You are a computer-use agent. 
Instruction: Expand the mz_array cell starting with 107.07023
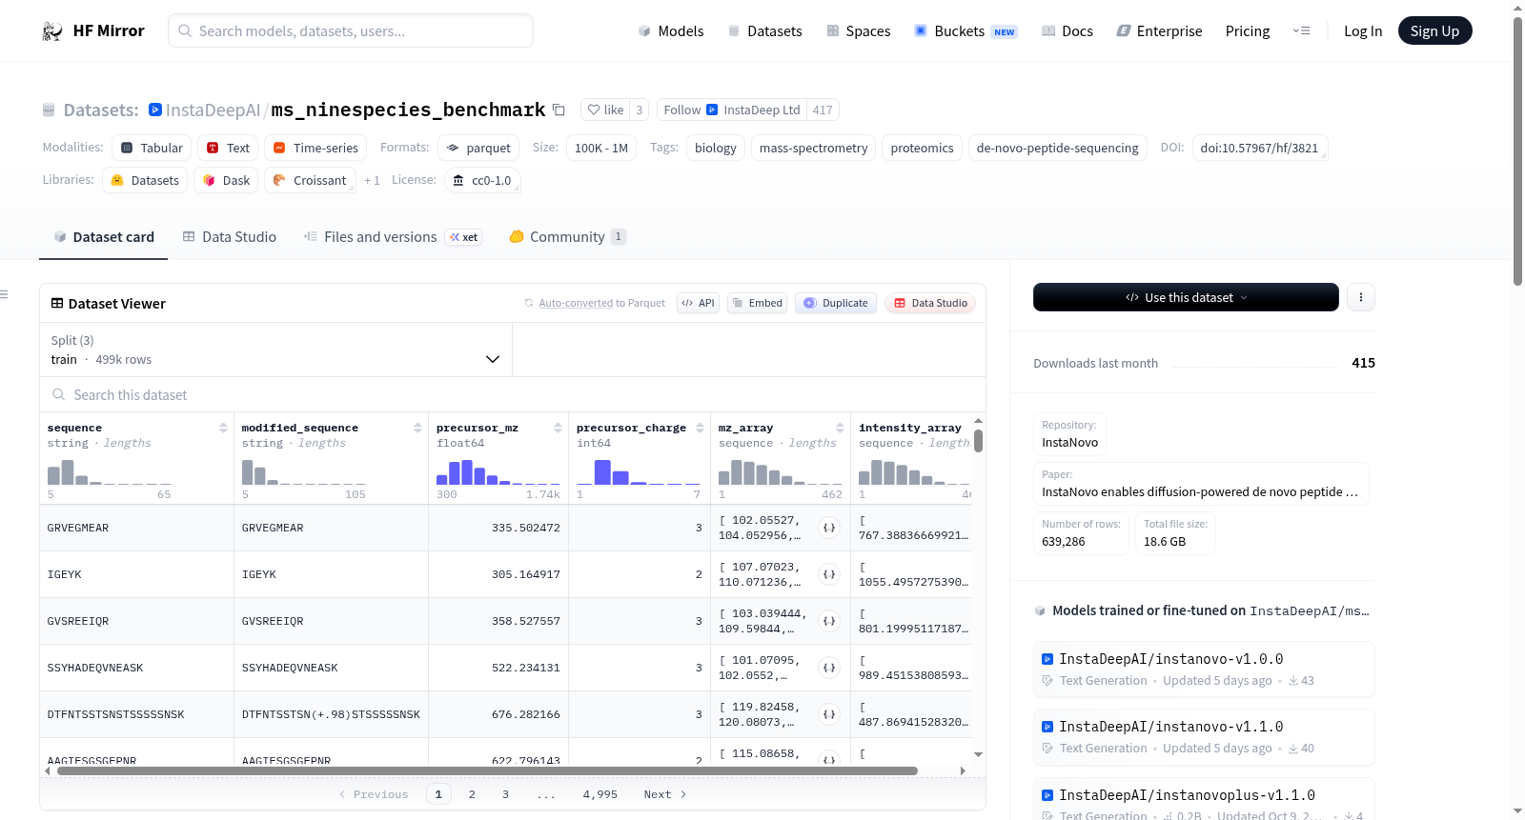point(829,574)
